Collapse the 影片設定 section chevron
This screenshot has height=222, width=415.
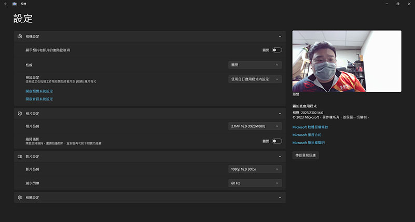pyautogui.click(x=280, y=157)
